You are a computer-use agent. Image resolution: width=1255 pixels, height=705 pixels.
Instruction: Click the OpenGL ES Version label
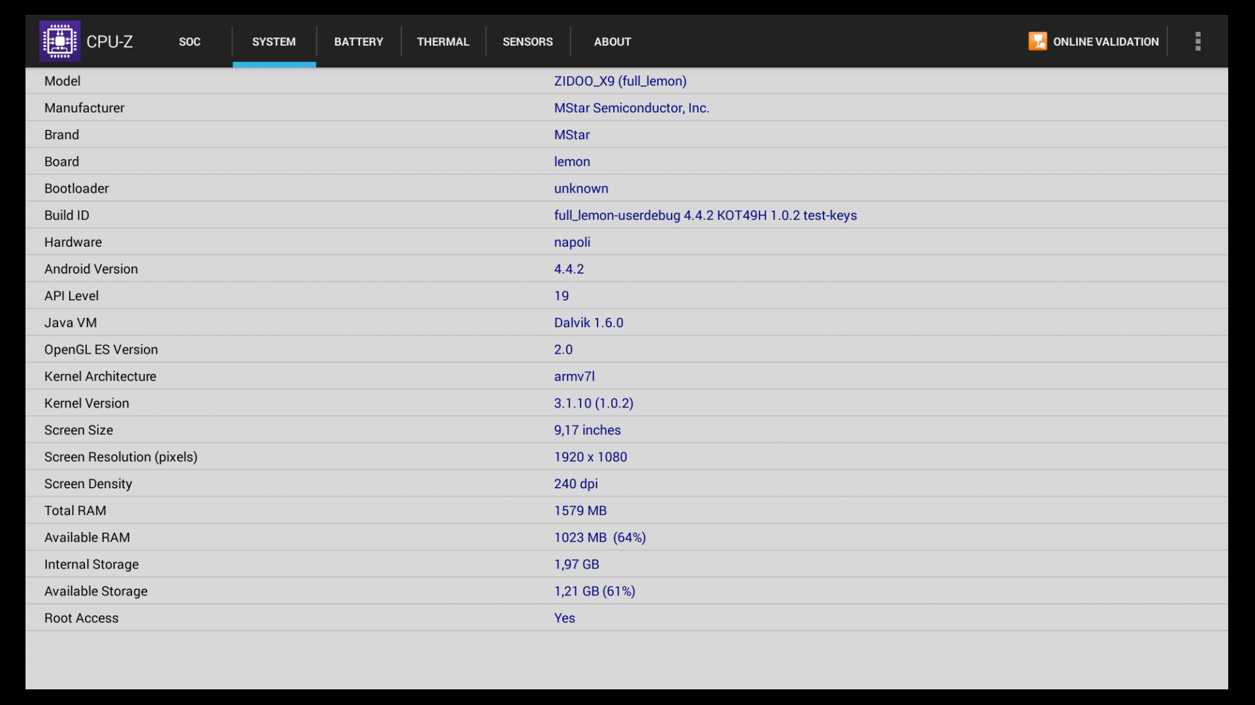tap(101, 349)
